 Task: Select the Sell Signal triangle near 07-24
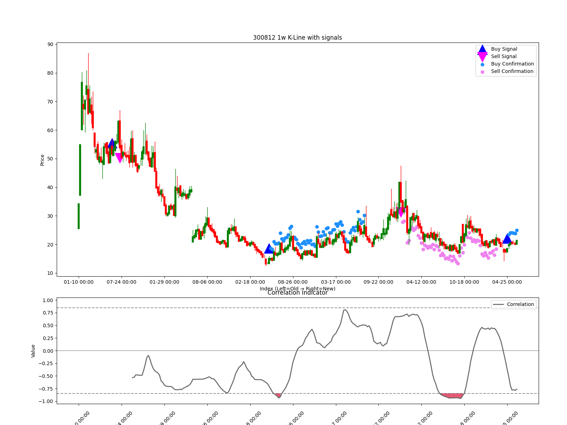(x=119, y=158)
